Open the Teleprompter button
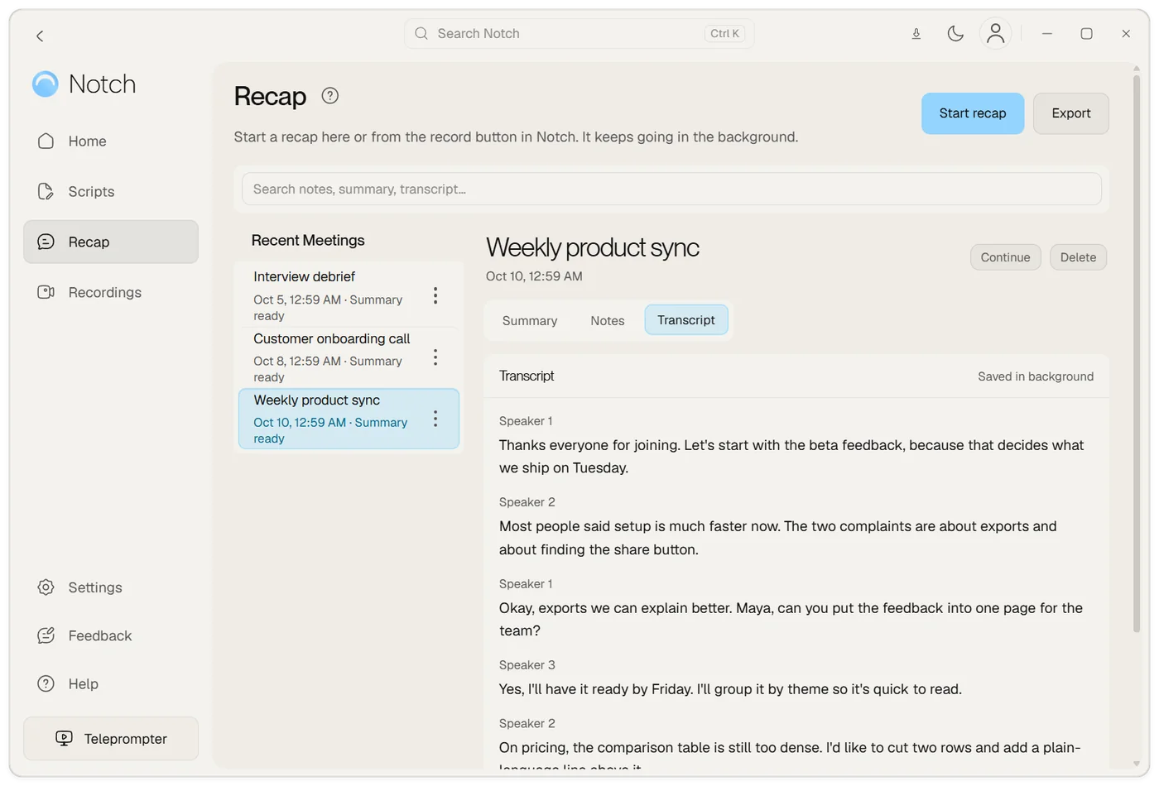 tap(111, 739)
